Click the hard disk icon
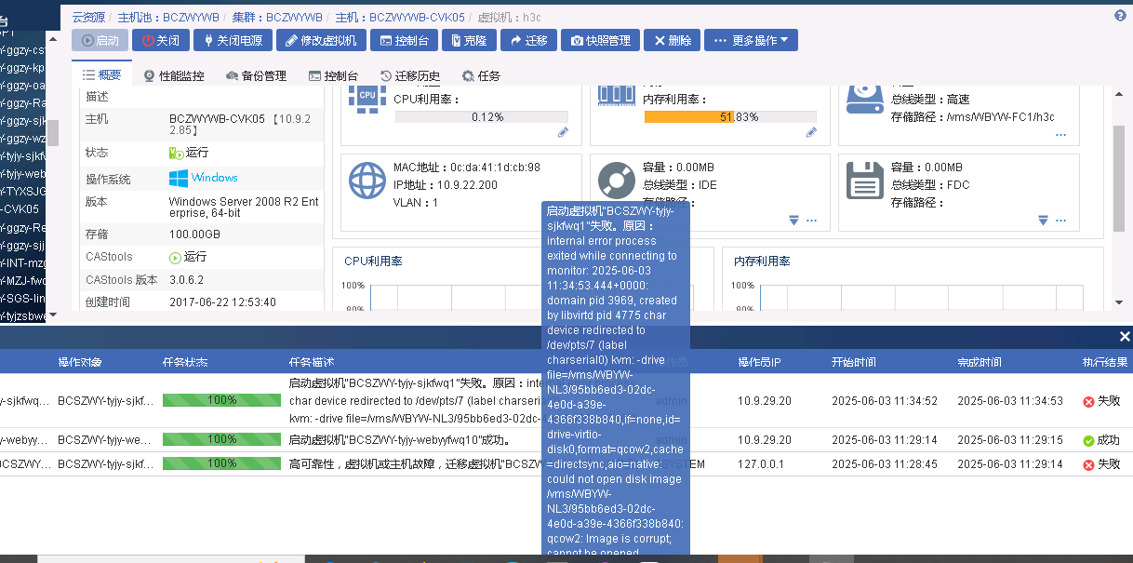This screenshot has height=563, width=1133. point(864,98)
